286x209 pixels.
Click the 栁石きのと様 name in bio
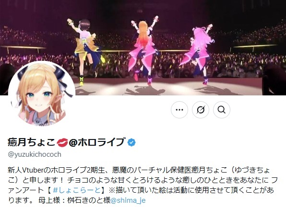(89, 200)
